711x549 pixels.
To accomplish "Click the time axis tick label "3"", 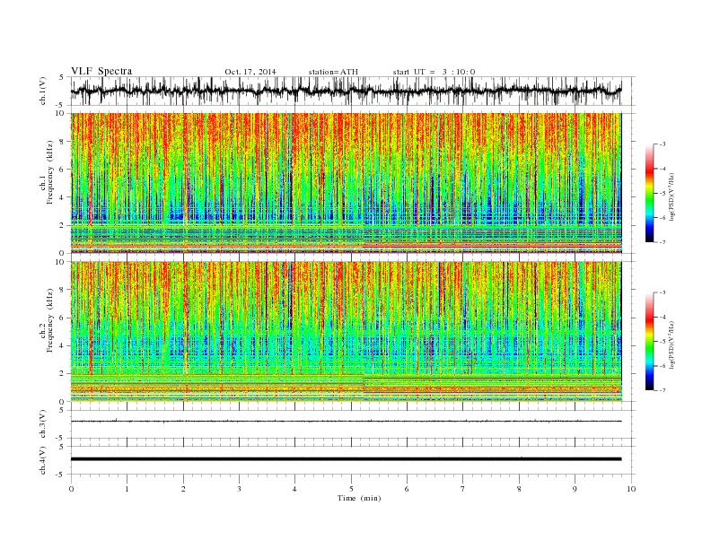I will 239,489.
